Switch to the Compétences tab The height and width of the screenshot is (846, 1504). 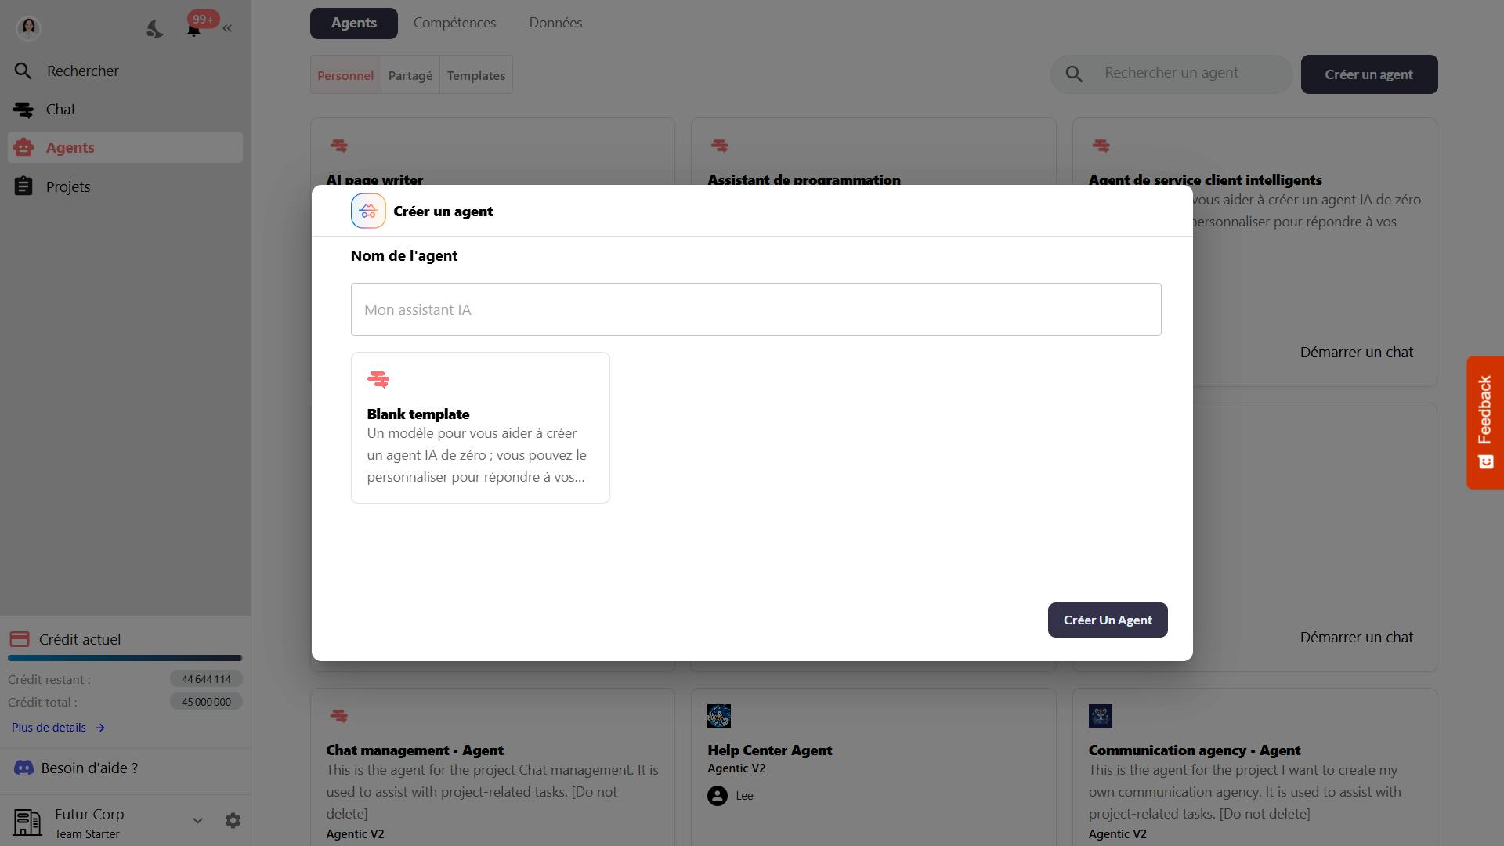[454, 23]
